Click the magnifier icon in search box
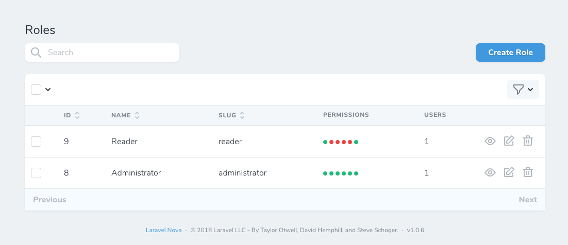This screenshot has width=568, height=245. (36, 52)
